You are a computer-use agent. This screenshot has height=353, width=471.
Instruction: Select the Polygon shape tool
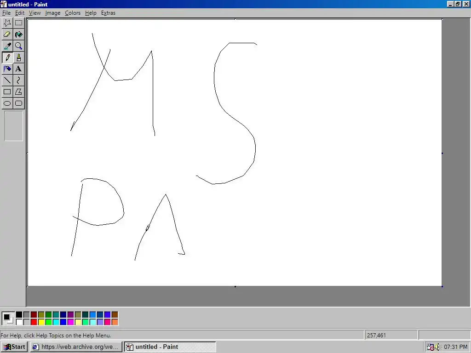coord(18,91)
